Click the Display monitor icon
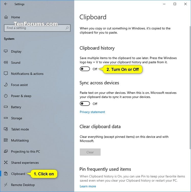191x192 pixels. click(6, 51)
